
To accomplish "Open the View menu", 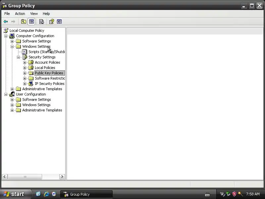I will tap(34, 14).
